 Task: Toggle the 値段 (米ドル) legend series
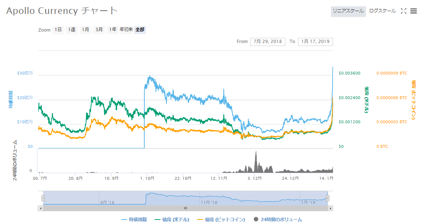click(171, 219)
